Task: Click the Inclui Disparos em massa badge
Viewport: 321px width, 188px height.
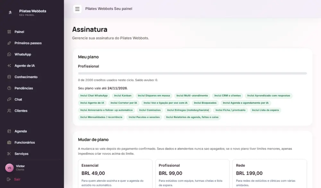Action: coord(154,96)
